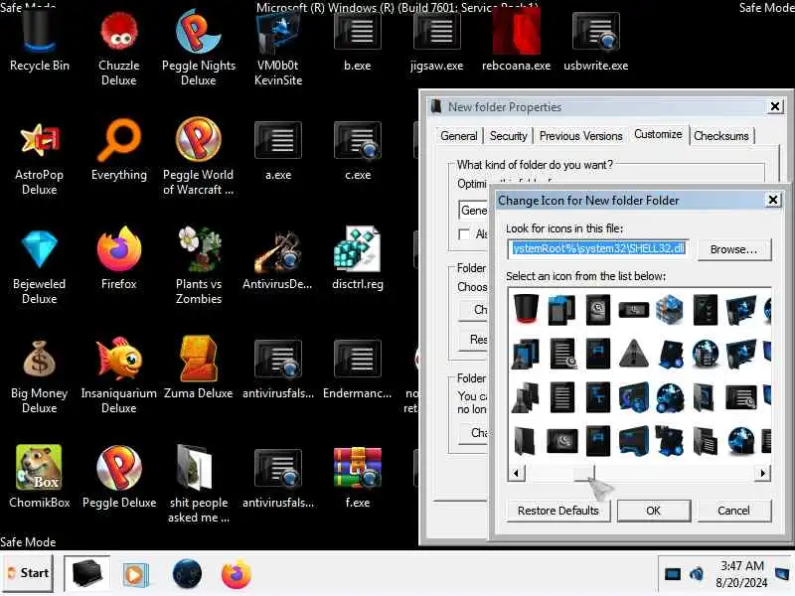Select the AntivirusDe... desktop icon
Screen dimensions: 795x596
point(277,259)
